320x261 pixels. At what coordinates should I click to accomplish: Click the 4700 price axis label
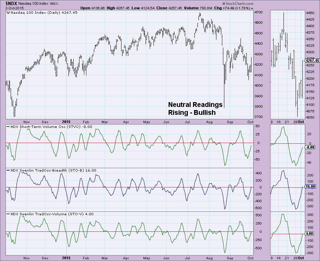(x=259, y=12)
